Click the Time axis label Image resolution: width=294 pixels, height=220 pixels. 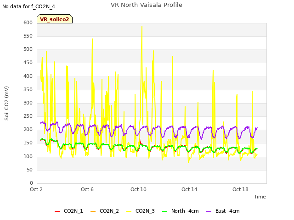pyautogui.click(x=260, y=197)
